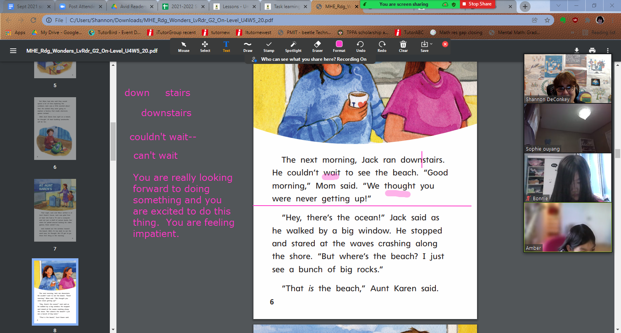Close the annotation toolbar
This screenshot has height=333, width=621.
[x=445, y=44]
